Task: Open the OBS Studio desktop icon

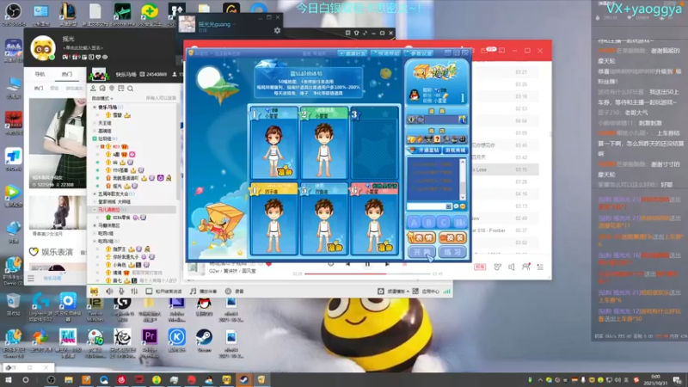Action: pyautogui.click(x=13, y=14)
